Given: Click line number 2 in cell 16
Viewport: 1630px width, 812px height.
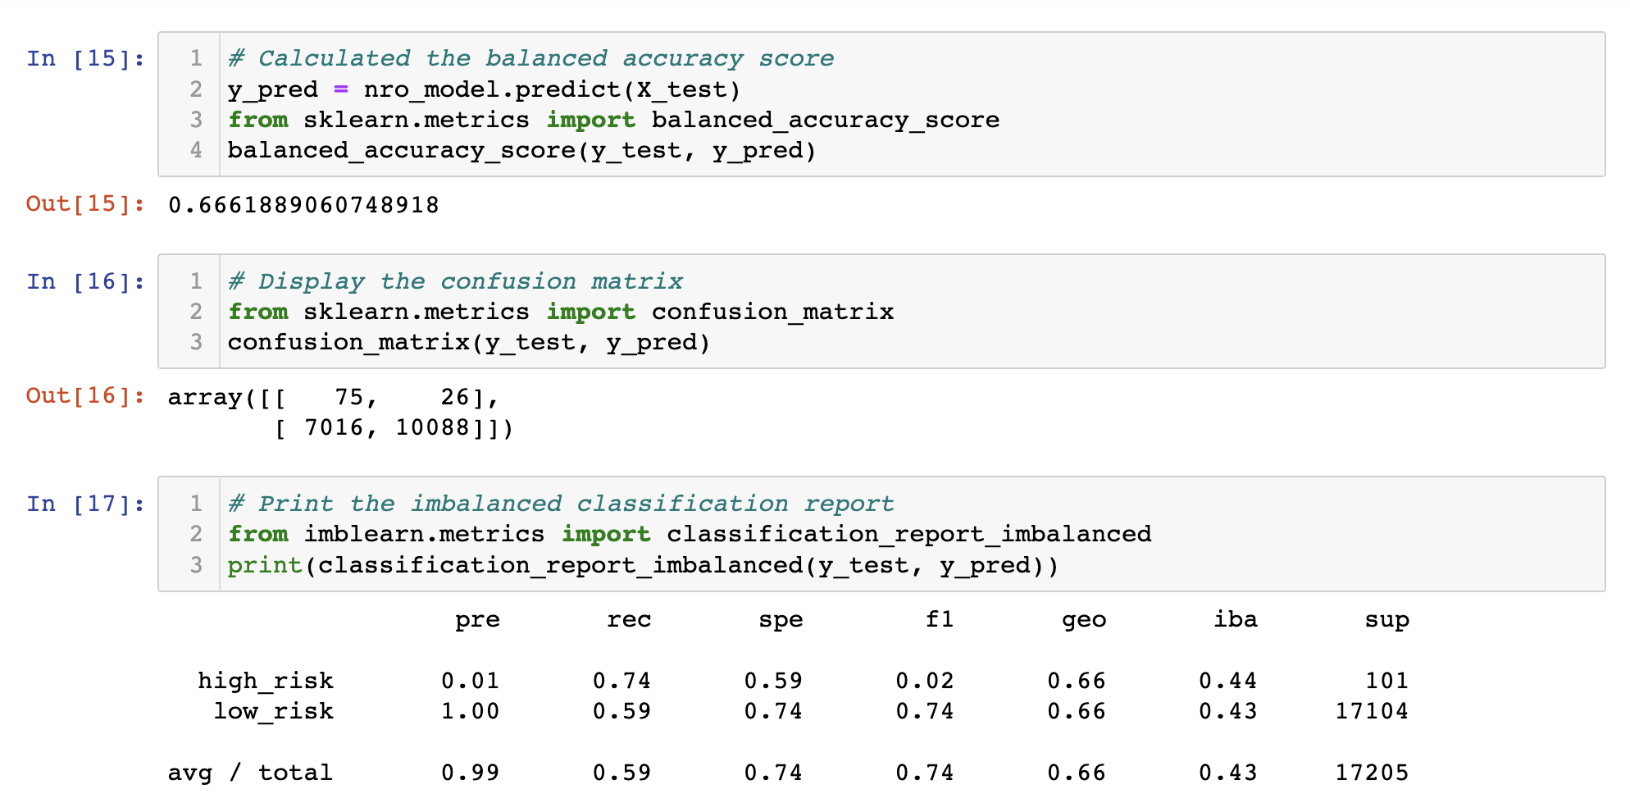Looking at the screenshot, I should [x=195, y=312].
